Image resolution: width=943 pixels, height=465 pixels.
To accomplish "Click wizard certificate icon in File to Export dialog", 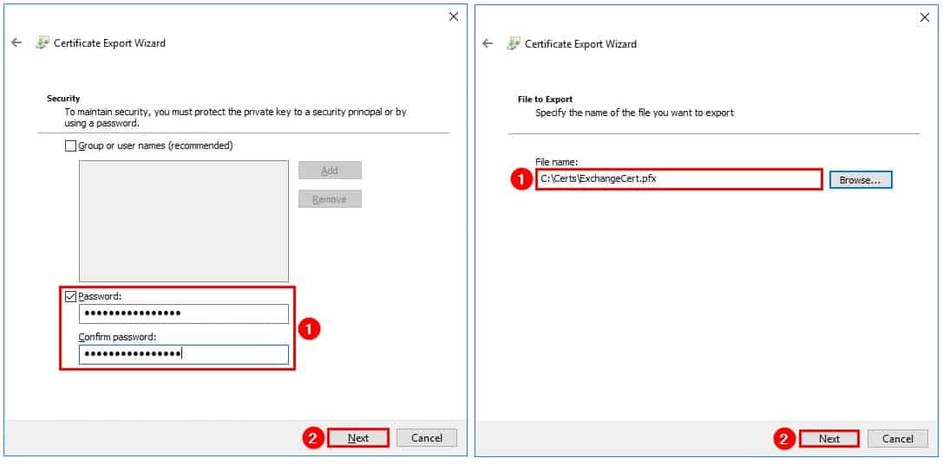I will (514, 44).
